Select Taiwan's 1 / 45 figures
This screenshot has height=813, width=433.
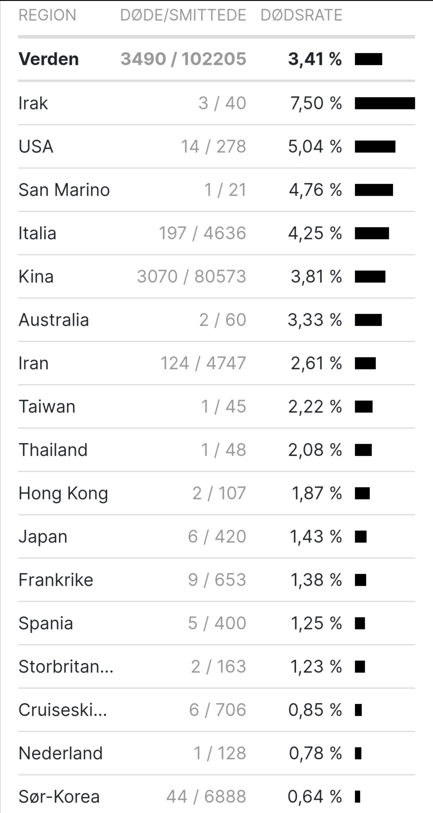(224, 406)
